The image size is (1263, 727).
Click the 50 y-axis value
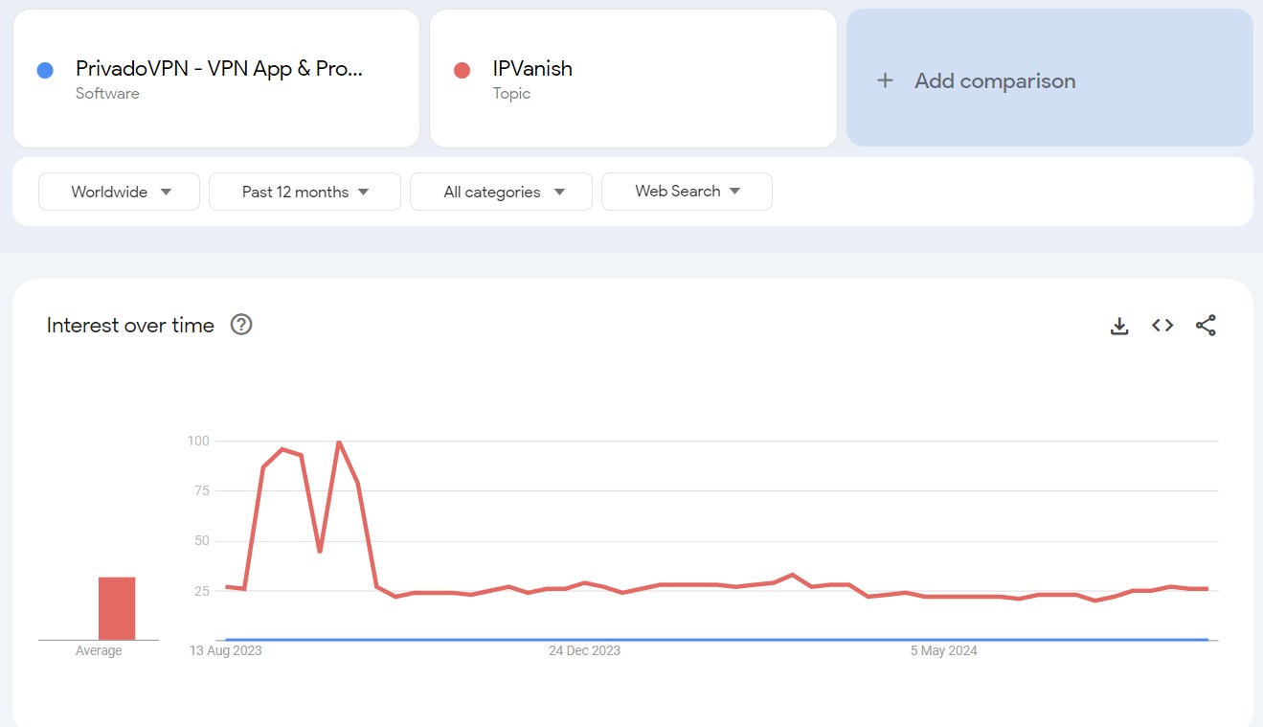tap(200, 540)
